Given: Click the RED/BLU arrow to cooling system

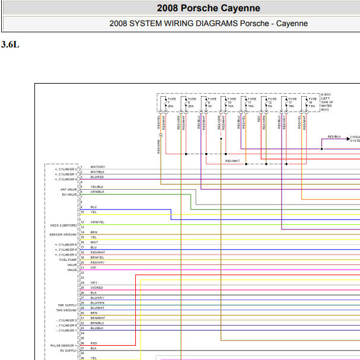Looking at the screenshot, I should [x=348, y=139].
